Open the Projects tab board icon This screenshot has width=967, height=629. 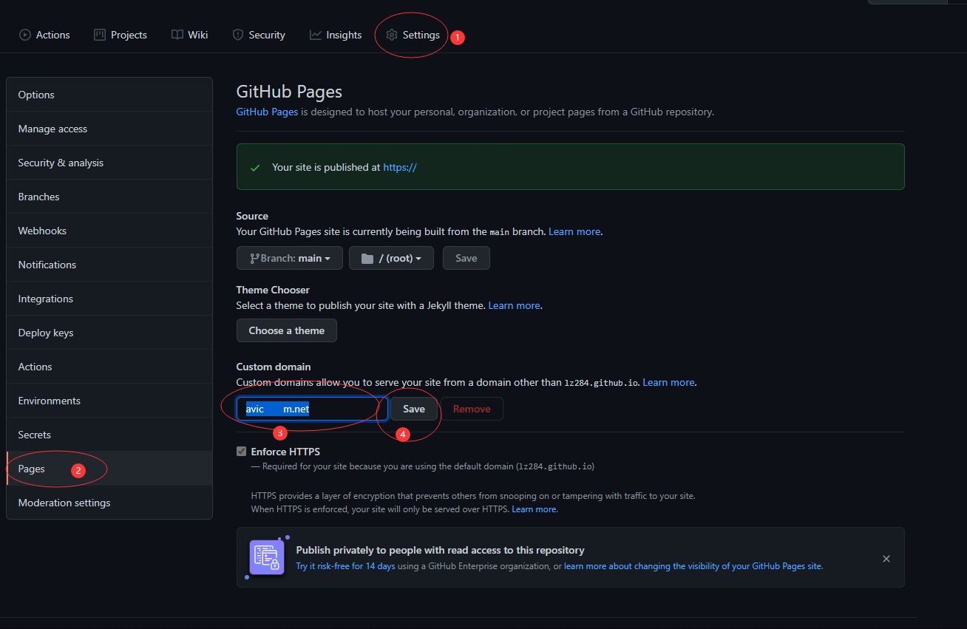[x=100, y=35]
